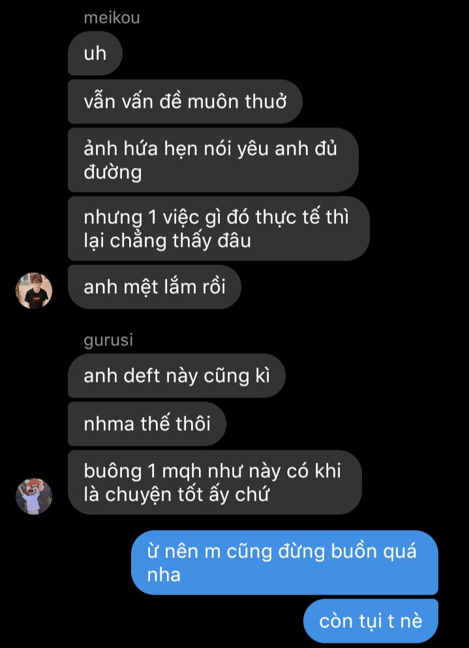
Task: Tap 'là chuyện tốt ấy chứ' text line
Action: [x=176, y=494]
